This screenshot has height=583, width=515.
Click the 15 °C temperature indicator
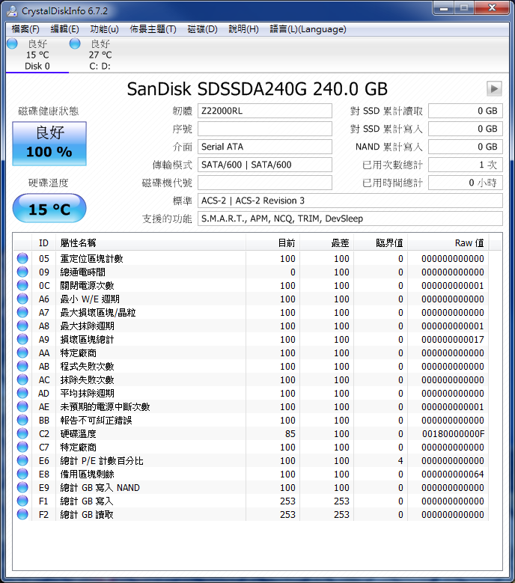[x=49, y=209]
